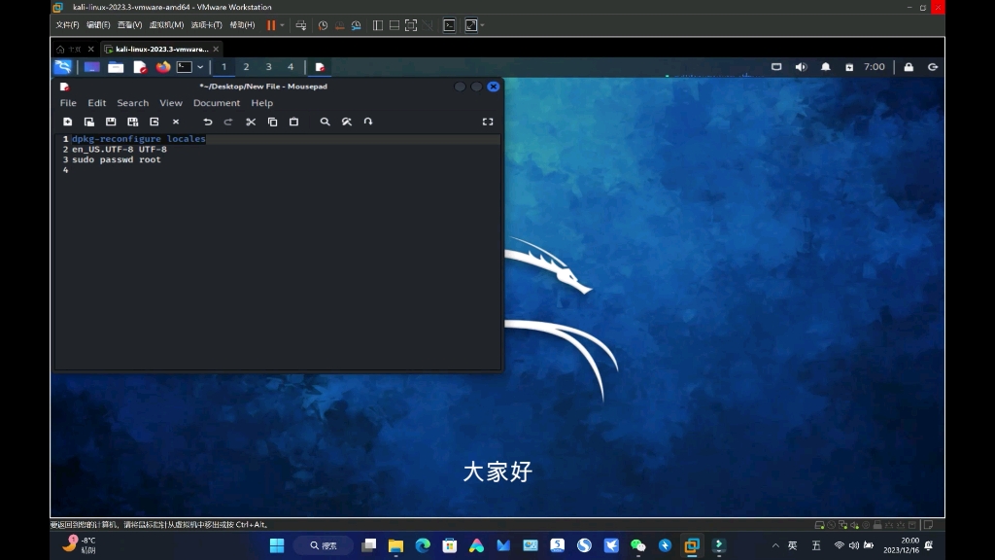Send Ctrl+Alt+Del to the VM
The height and width of the screenshot is (560, 995).
(301, 25)
